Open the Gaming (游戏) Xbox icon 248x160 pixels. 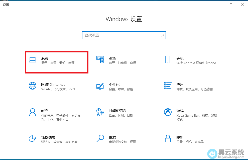pos(168,112)
